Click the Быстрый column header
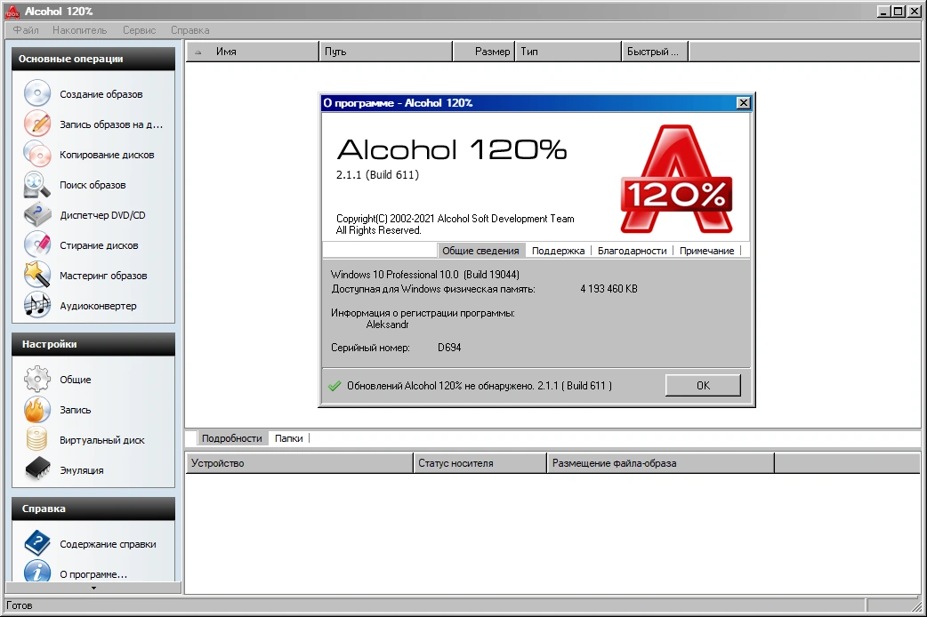927x617 pixels. (x=655, y=52)
